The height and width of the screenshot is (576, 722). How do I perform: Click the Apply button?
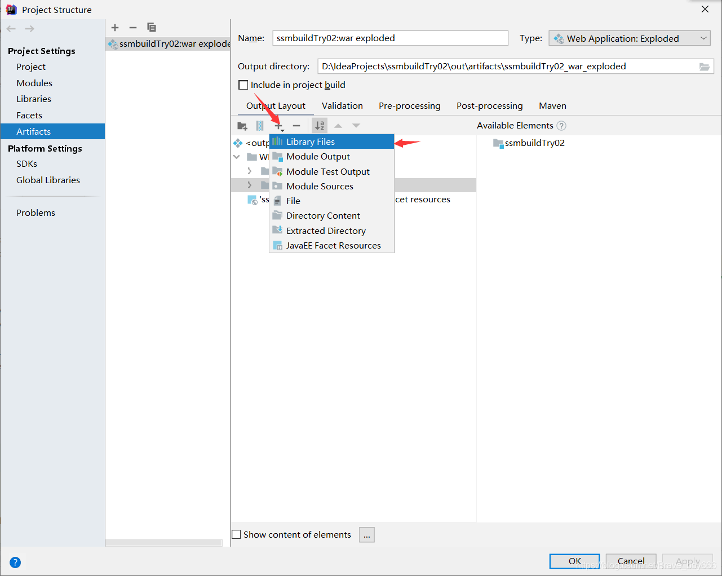(x=688, y=561)
